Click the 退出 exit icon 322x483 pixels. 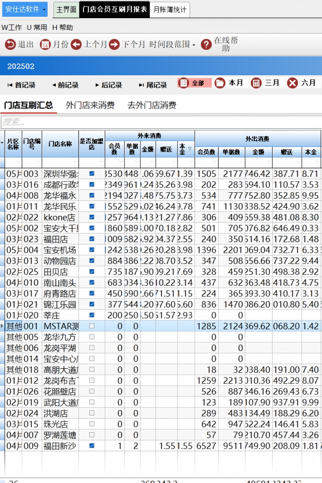click(10, 44)
